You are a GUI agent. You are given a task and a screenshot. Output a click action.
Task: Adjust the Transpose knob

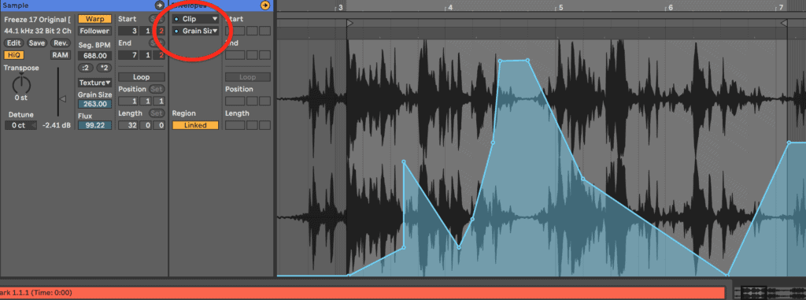click(21, 84)
